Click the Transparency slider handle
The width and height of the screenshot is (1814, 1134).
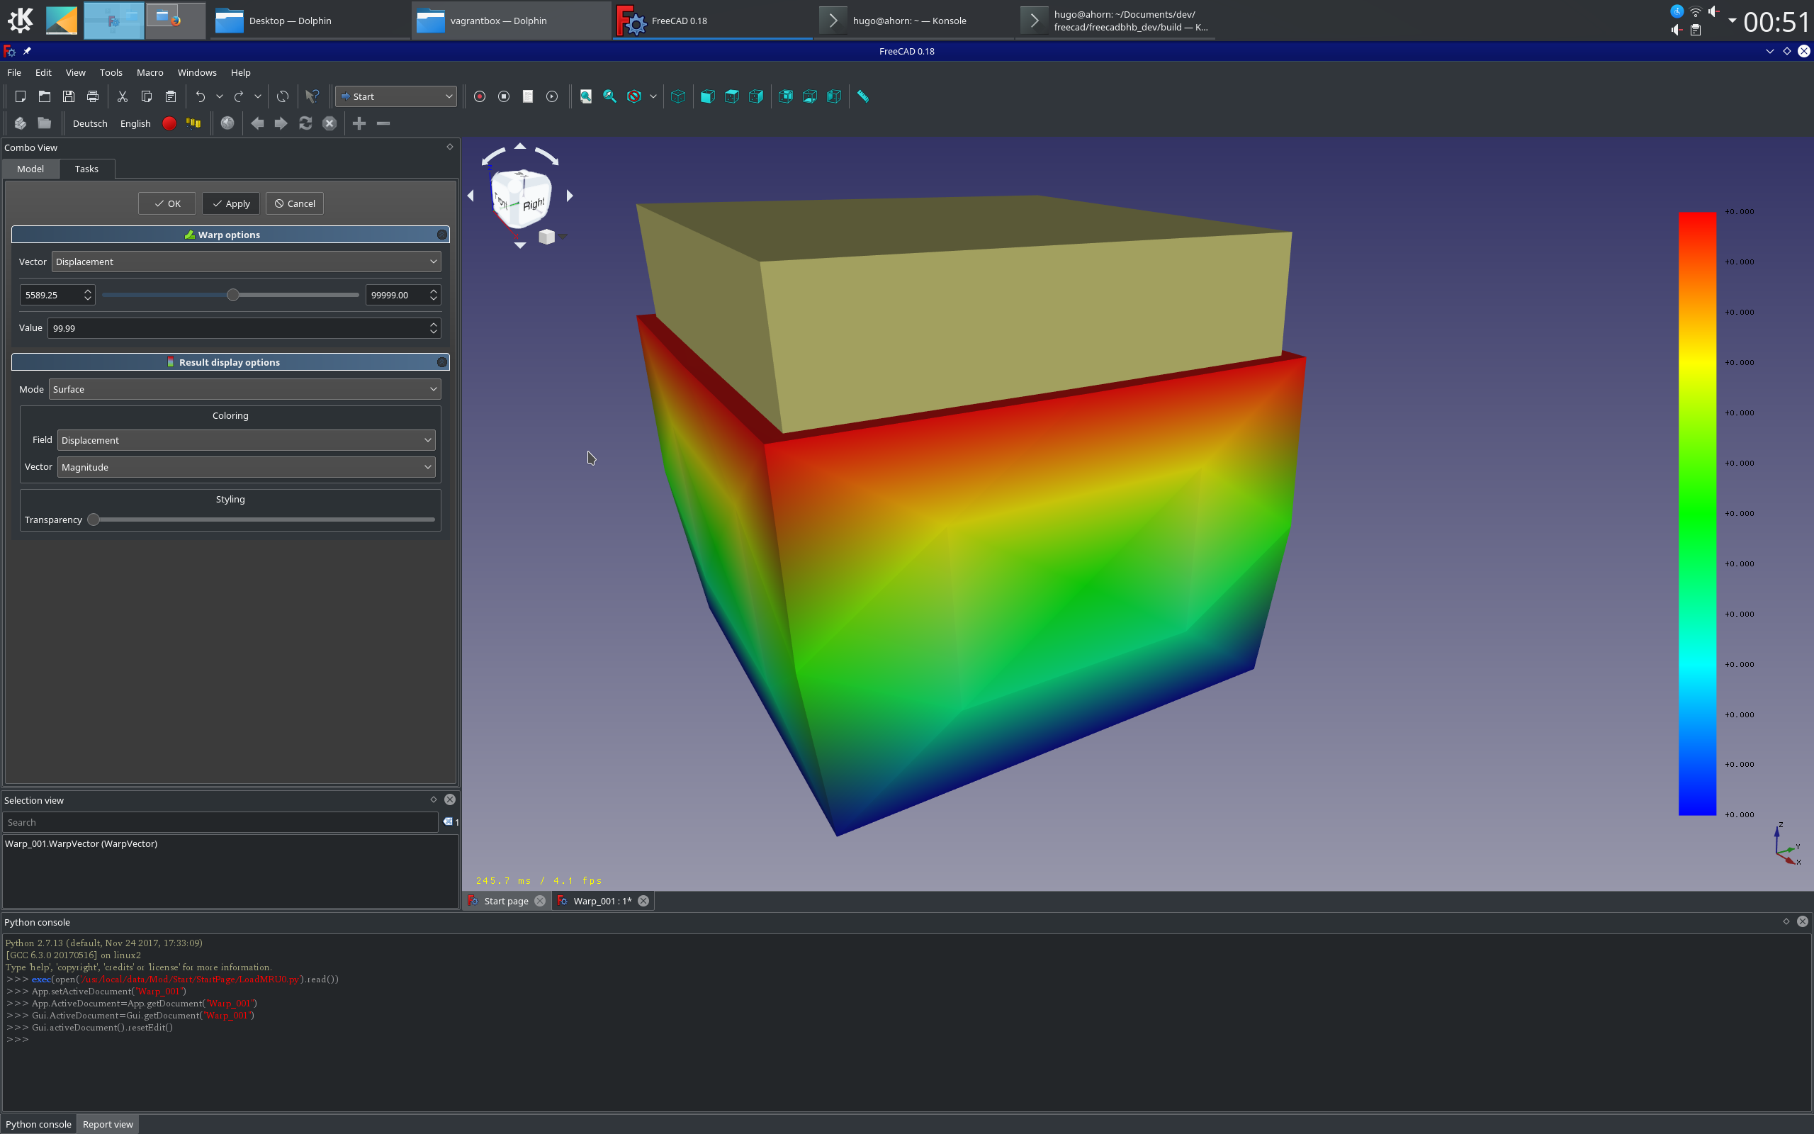(94, 520)
